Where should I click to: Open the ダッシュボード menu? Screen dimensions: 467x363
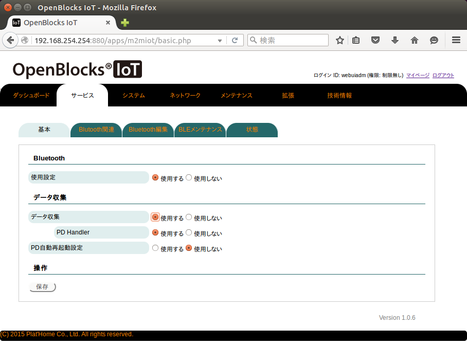click(31, 95)
